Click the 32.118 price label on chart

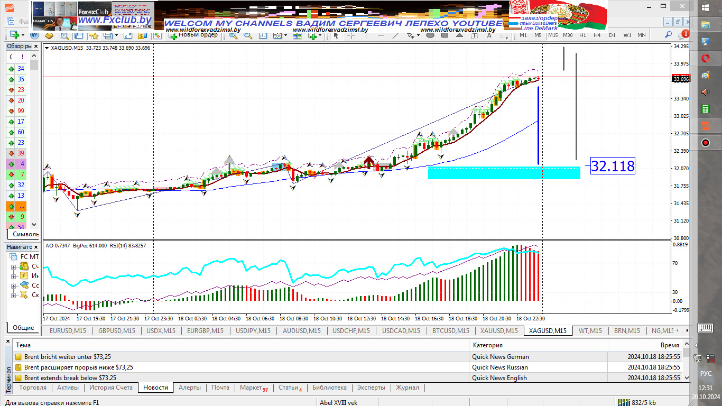(x=613, y=166)
